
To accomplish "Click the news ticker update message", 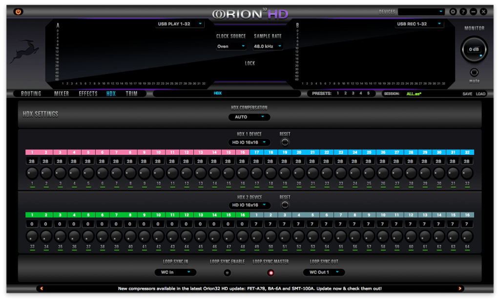I will click(250, 289).
